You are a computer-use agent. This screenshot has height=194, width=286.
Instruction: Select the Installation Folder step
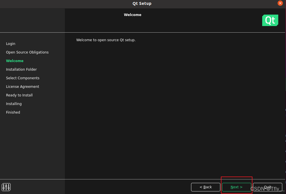[21, 69]
